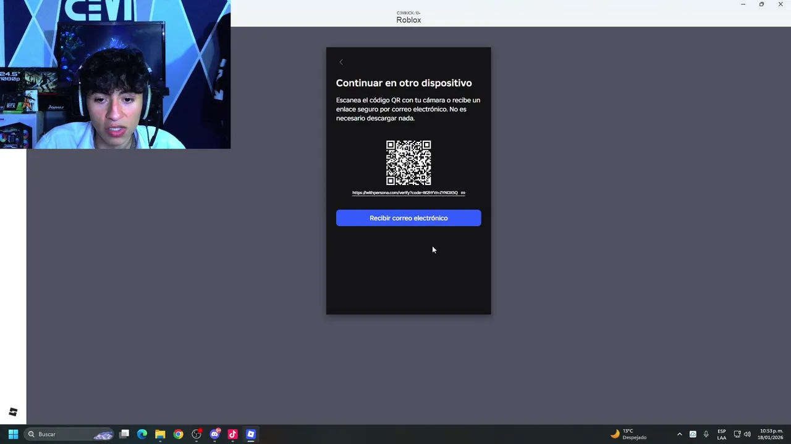Copy the verification link with the link icon
Image resolution: width=791 pixels, height=444 pixels.
463,192
